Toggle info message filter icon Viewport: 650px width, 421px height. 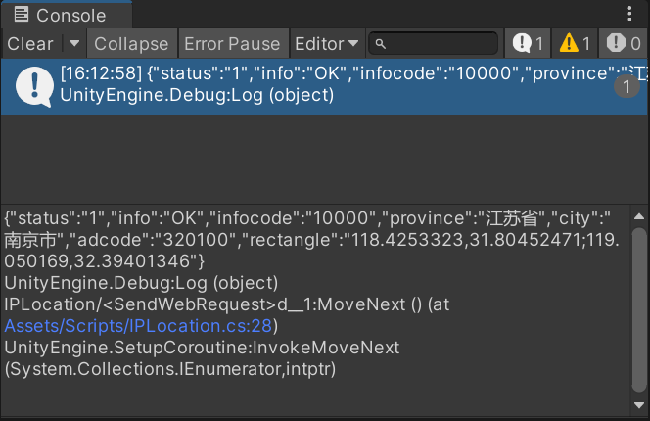pyautogui.click(x=528, y=43)
